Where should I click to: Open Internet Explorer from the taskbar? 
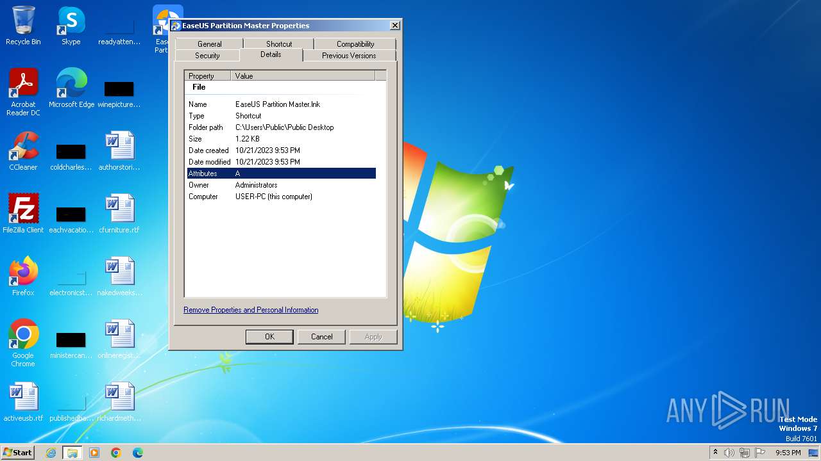coord(51,453)
